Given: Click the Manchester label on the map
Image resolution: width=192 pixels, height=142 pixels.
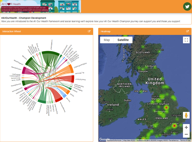Looking at the screenshot, I should click(x=158, y=99).
